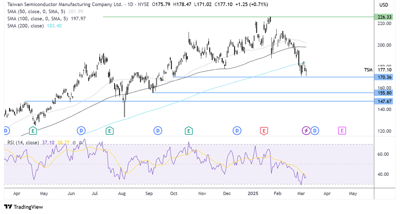400x214 pixels.
Task: Open the pink E upcoming earnings marker
Action: [342, 131]
